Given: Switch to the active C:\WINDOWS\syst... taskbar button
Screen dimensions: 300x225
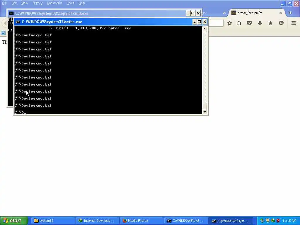Looking at the screenshot, I should pyautogui.click(x=231, y=221).
